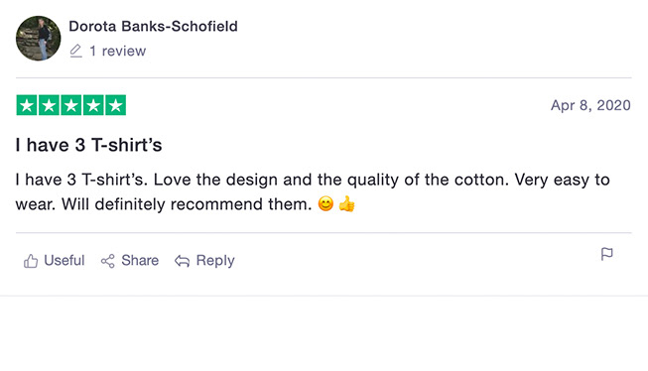This screenshot has width=648, height=371.
Task: Click the fifth green rating star
Action: [x=116, y=105]
